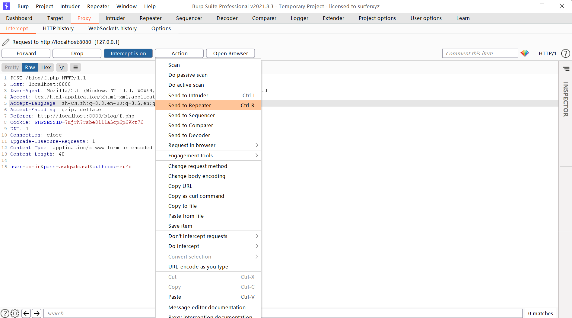The image size is (572, 318).
Task: Open message editor hamburger menu icon
Action: pos(75,67)
